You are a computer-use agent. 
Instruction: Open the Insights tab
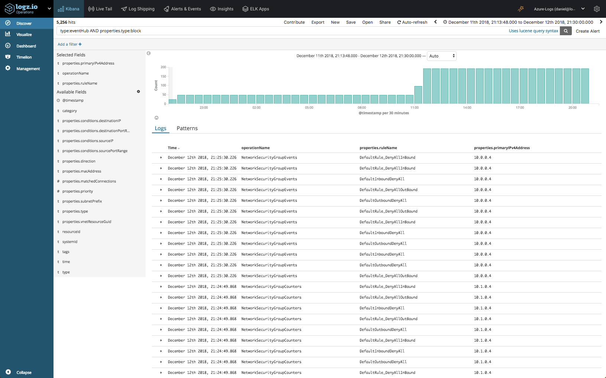coord(222,9)
